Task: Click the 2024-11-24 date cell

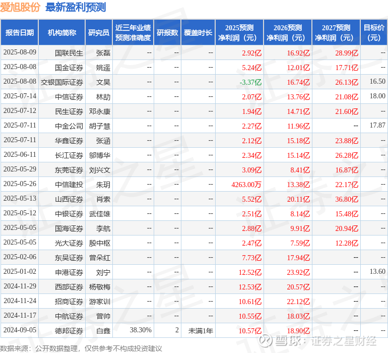Action: [20, 301]
